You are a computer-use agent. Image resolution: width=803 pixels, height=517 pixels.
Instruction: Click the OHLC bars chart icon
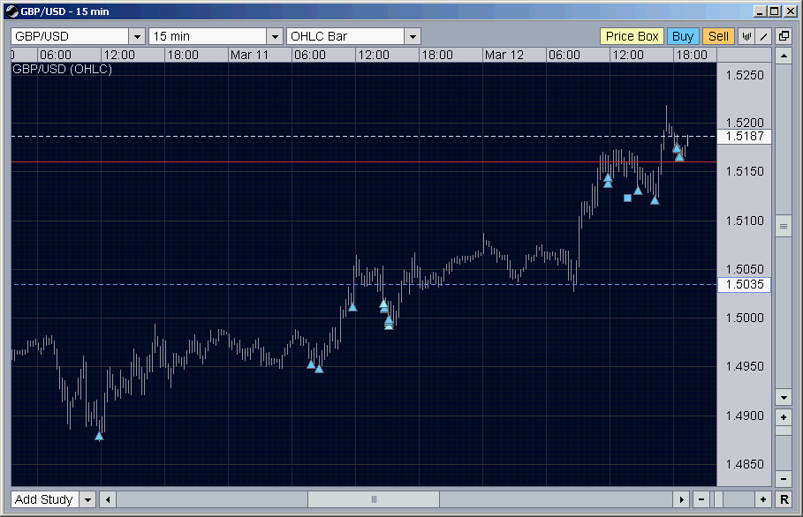tap(746, 36)
